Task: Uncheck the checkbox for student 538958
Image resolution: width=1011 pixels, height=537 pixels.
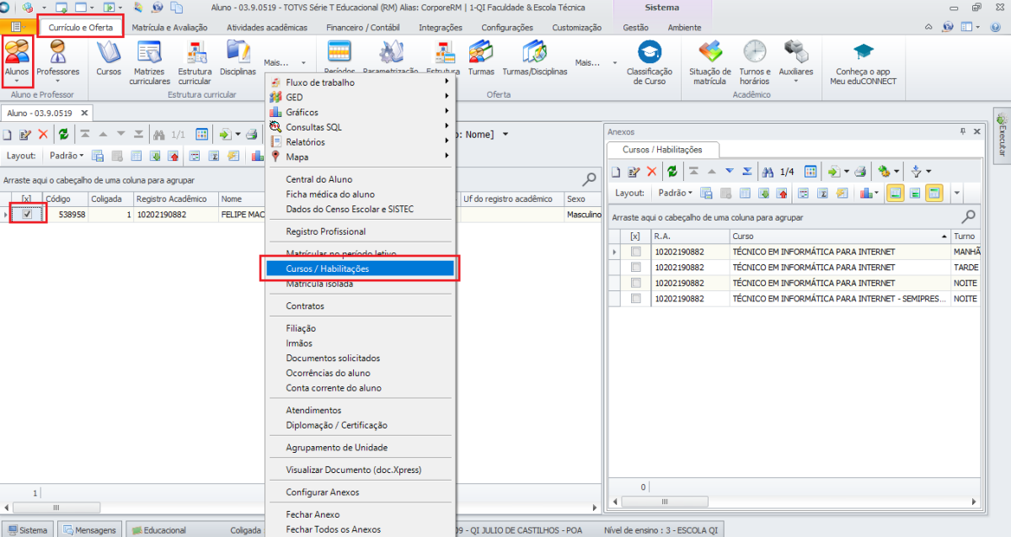Action: pyautogui.click(x=27, y=215)
